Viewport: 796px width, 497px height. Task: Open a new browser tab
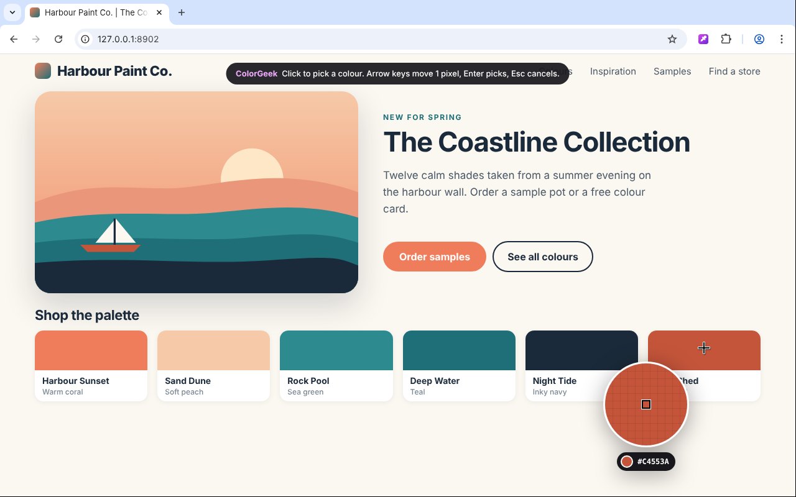click(182, 12)
